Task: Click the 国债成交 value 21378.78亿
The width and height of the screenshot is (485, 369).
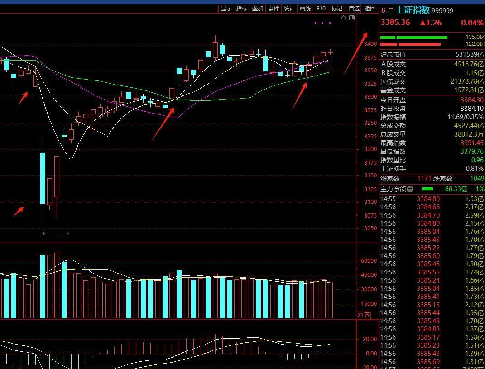Action: pos(467,81)
